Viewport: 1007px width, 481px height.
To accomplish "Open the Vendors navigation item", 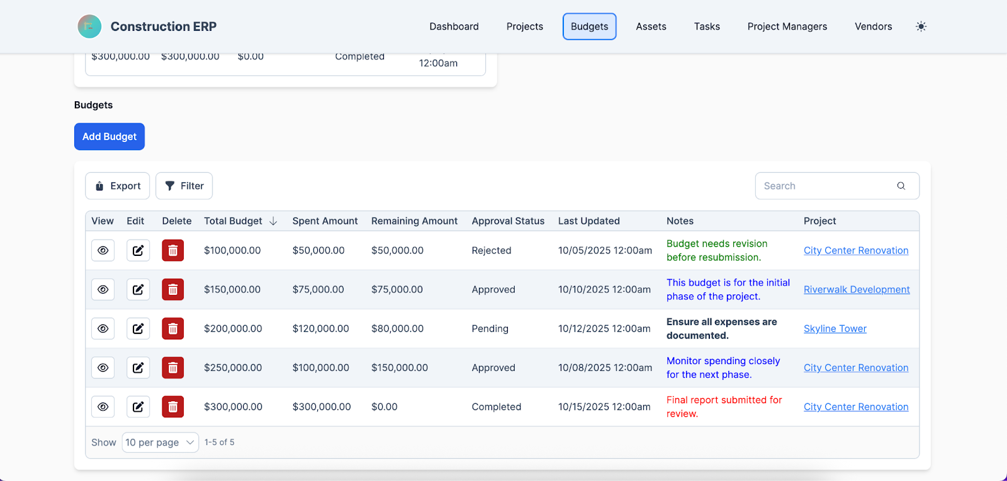I will coord(873,26).
